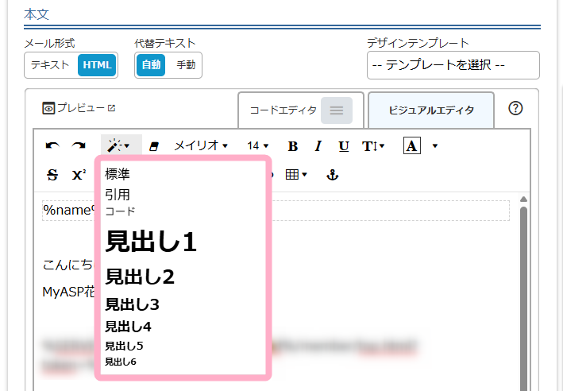This screenshot has height=391, width=563.
Task: Click the eraser clear-formatting icon
Action: click(154, 146)
